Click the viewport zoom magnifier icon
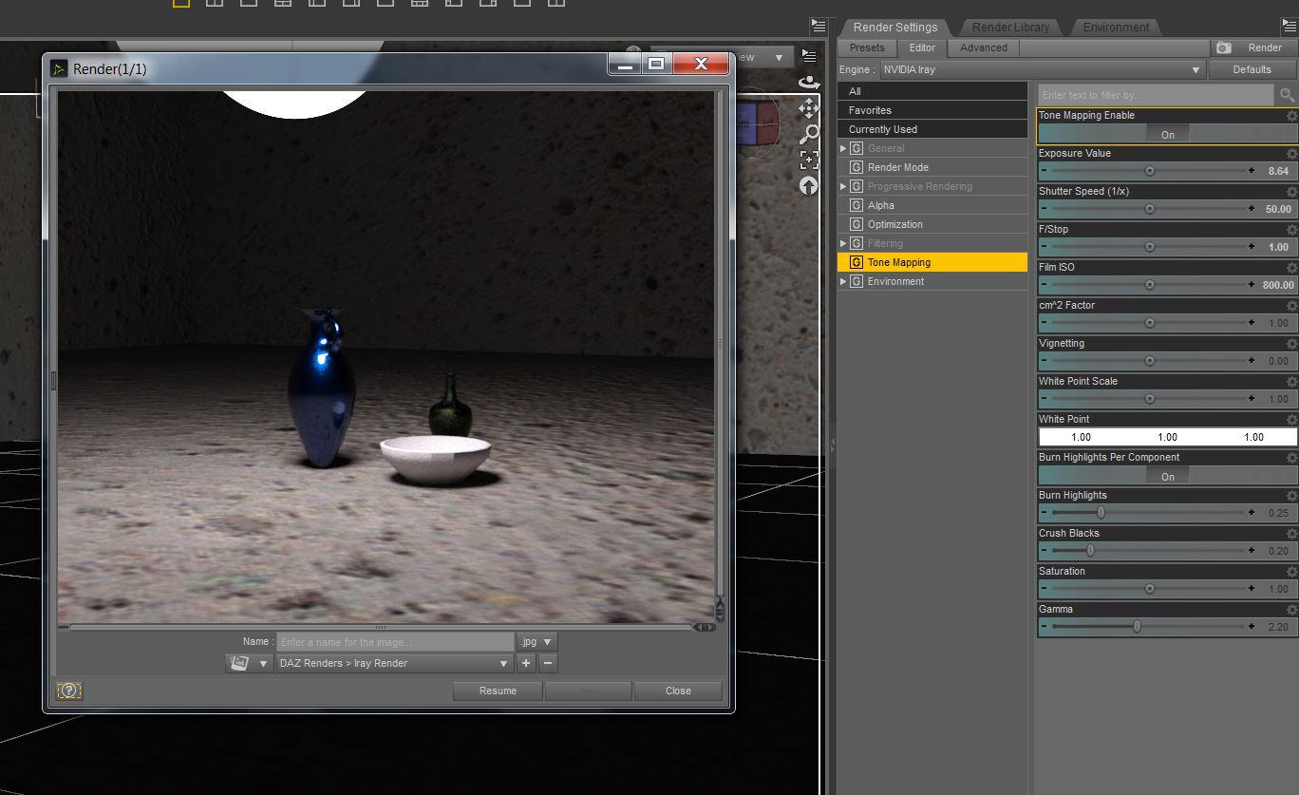Viewport: 1299px width, 795px height. tap(809, 134)
